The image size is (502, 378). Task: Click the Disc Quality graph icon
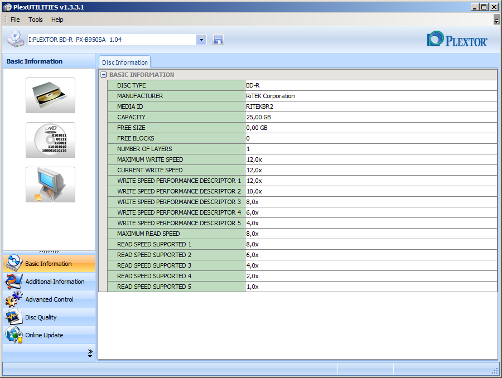(14, 317)
